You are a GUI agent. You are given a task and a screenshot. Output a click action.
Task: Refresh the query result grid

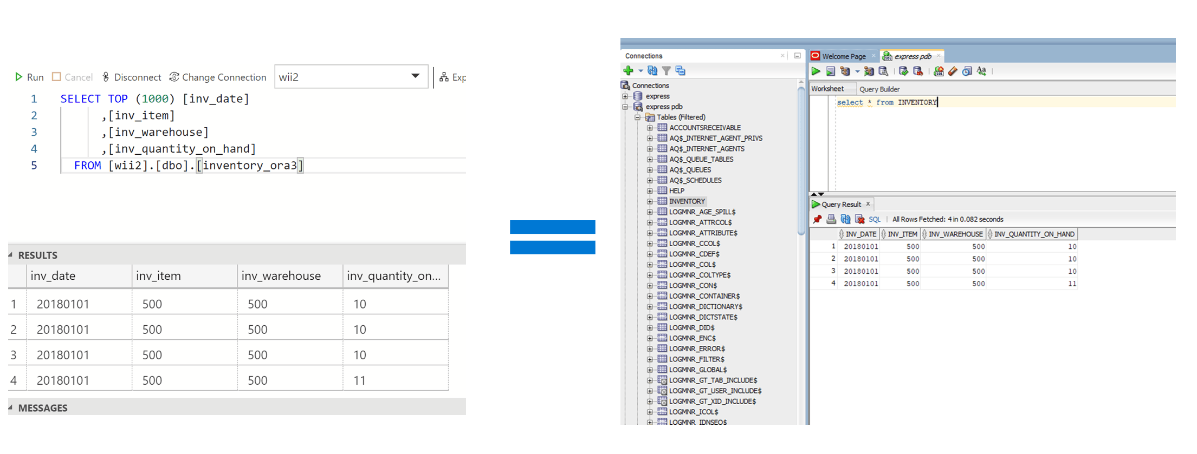[x=845, y=219]
